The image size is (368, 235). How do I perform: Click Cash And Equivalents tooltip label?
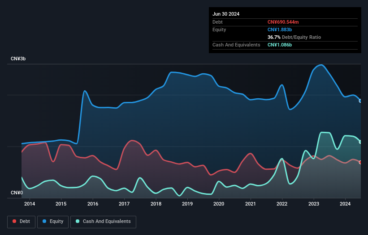click(236, 45)
